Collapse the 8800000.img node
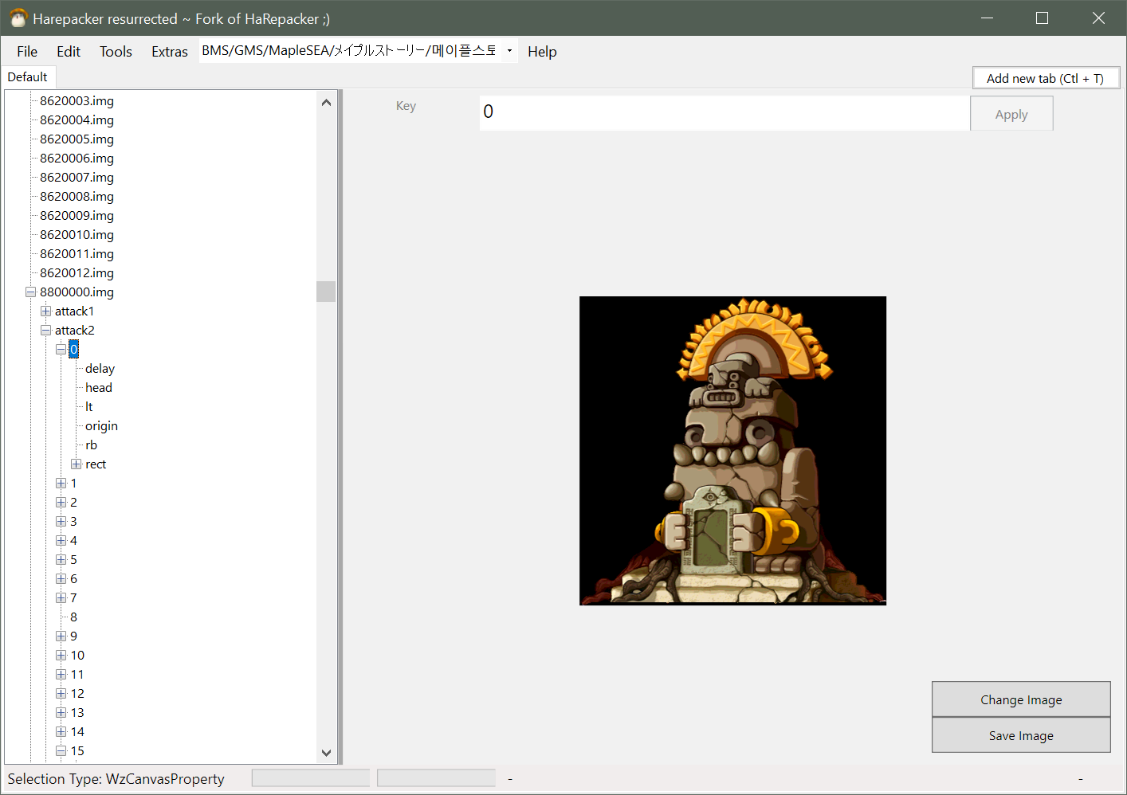1127x795 pixels. tap(31, 292)
